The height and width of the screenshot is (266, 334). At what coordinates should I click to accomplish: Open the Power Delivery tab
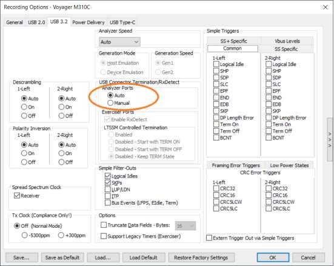pos(88,22)
